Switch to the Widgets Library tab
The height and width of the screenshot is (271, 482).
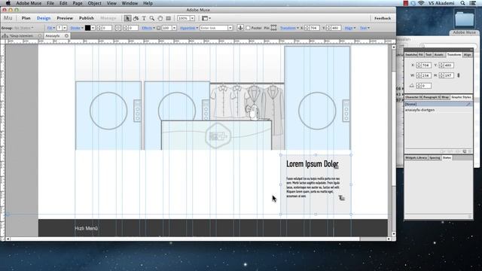[x=416, y=157]
